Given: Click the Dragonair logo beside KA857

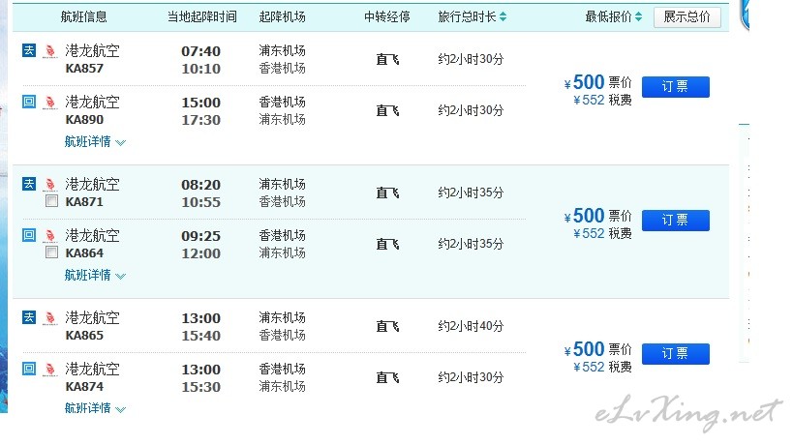Looking at the screenshot, I should click(50, 51).
